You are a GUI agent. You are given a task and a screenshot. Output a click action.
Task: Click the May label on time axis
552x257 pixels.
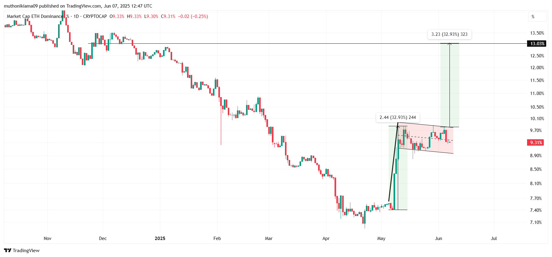381,238
